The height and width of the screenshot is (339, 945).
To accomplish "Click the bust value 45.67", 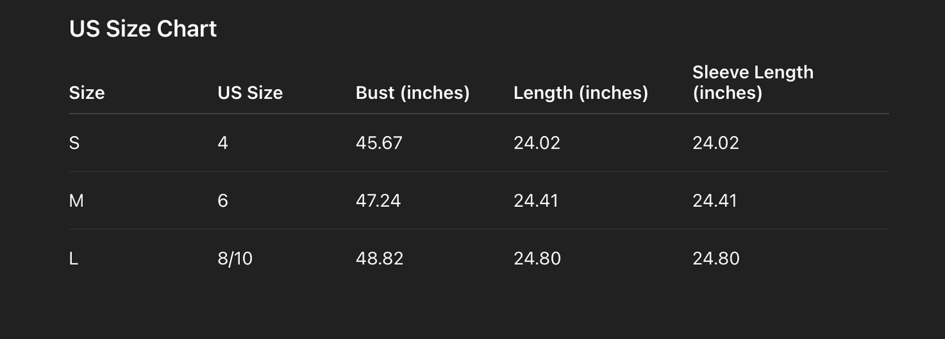I will click(379, 143).
